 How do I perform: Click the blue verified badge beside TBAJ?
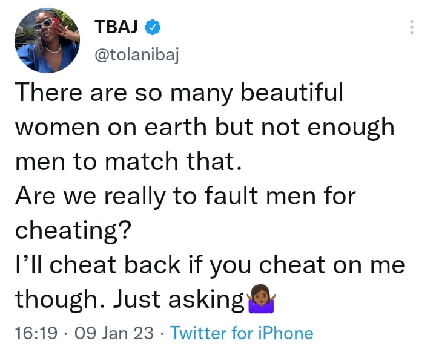coord(154,27)
